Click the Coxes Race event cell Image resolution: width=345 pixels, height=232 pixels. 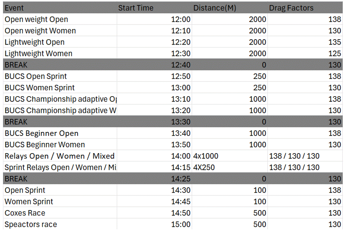coord(60,213)
